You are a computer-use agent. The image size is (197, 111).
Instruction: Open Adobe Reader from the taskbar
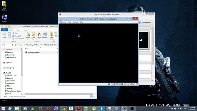tap(79, 109)
